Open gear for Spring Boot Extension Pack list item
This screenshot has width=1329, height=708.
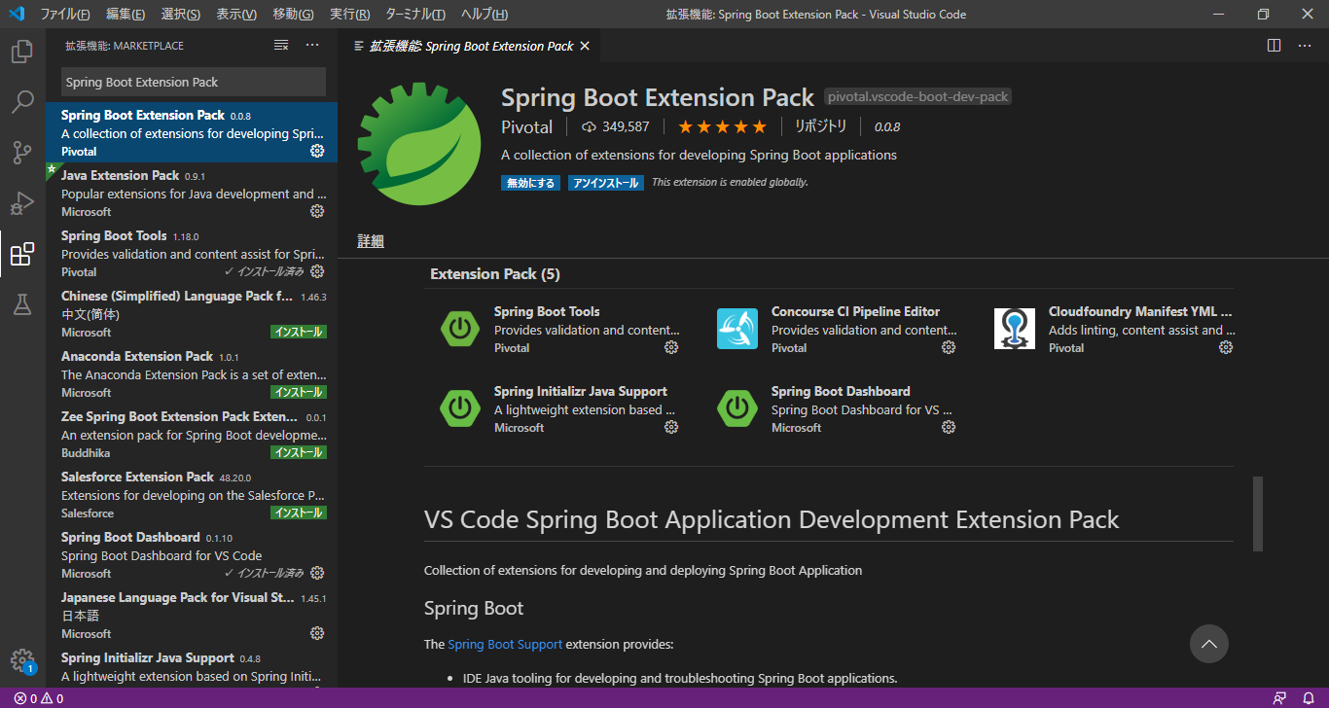317,151
